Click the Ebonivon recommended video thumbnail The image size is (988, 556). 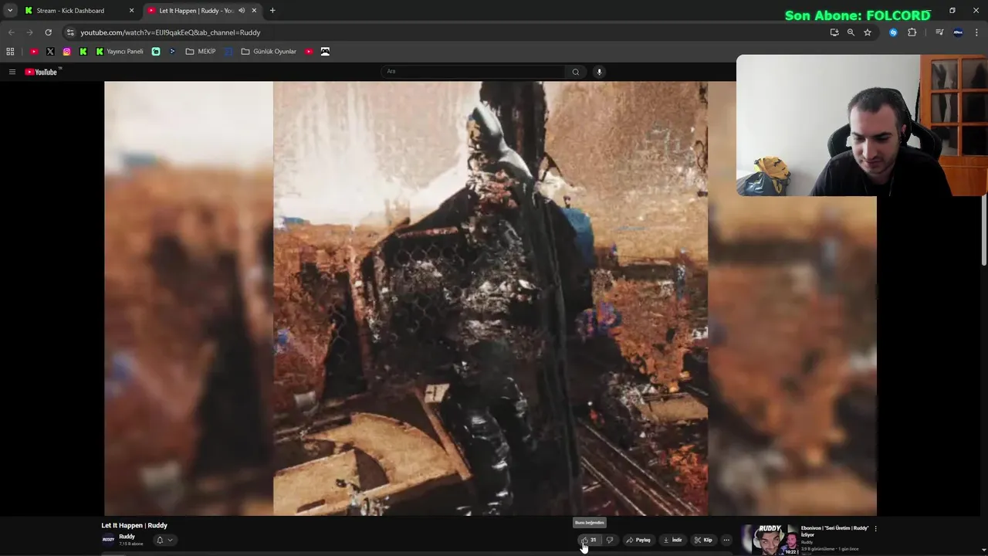click(770, 540)
